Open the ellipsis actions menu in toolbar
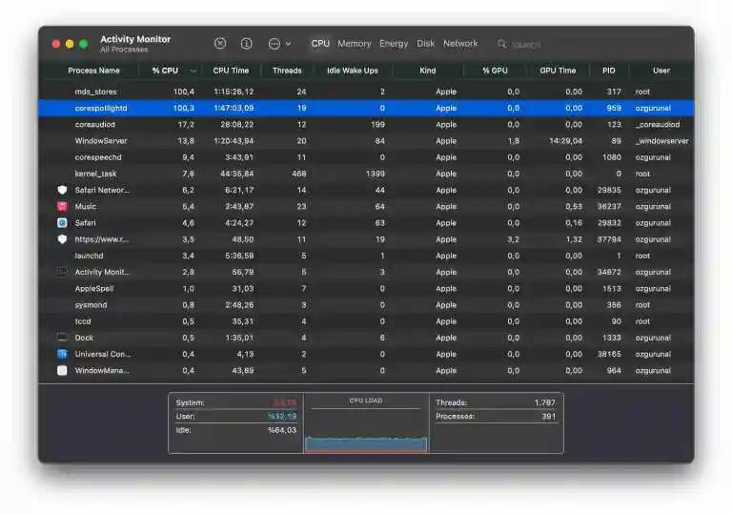 (274, 44)
